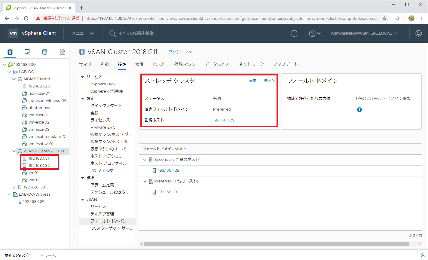Bookmark page with the star icon
The image size is (428, 260).
pos(385,18)
